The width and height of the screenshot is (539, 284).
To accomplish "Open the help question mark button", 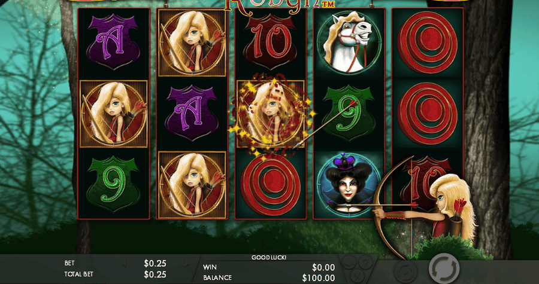I will (366, 262).
